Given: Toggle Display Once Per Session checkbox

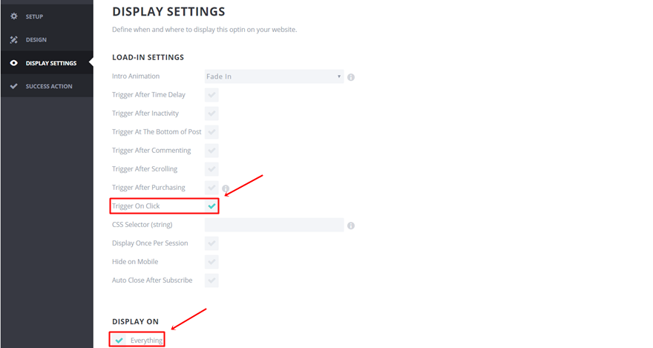Looking at the screenshot, I should [x=212, y=243].
